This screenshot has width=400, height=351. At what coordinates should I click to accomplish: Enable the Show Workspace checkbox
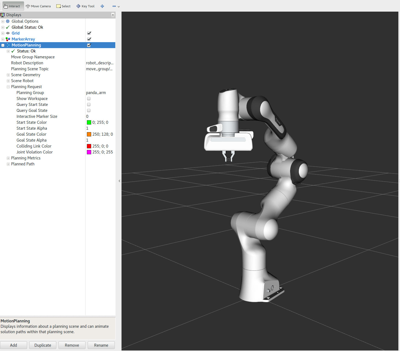click(89, 99)
